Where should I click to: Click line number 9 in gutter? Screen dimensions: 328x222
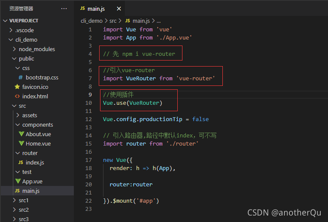pyautogui.click(x=90, y=95)
